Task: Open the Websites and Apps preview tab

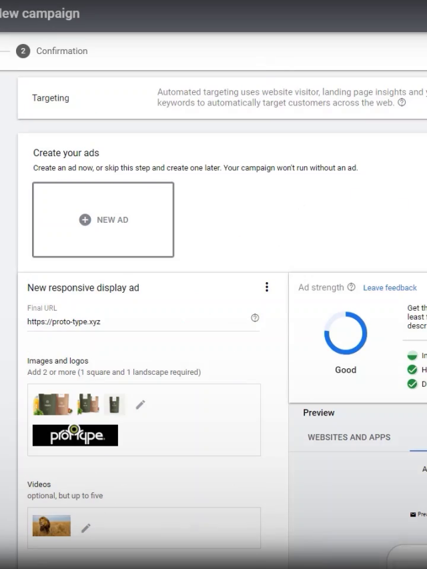Action: [349, 438]
